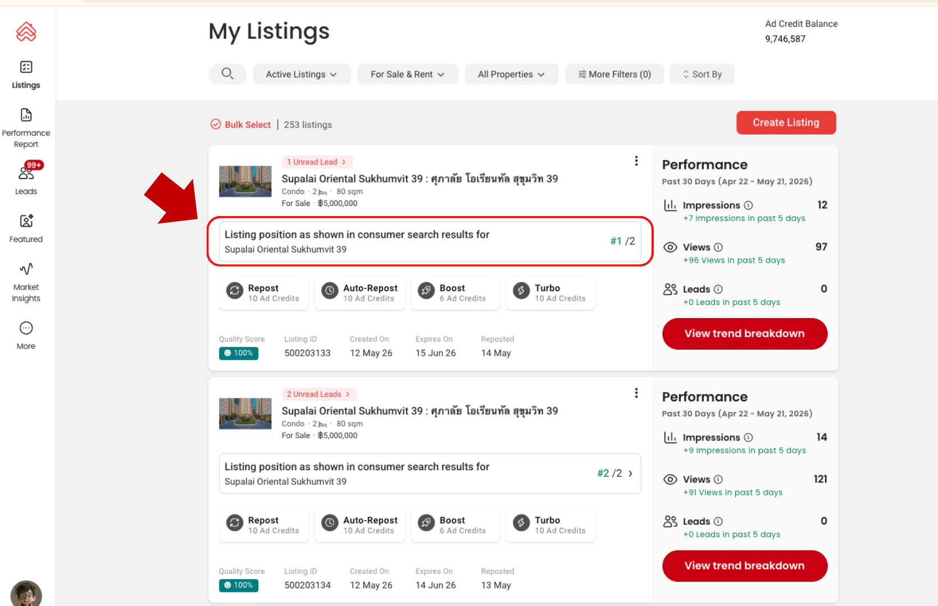
Task: Click the 100% quality score of listing 500203134
Action: 239,585
